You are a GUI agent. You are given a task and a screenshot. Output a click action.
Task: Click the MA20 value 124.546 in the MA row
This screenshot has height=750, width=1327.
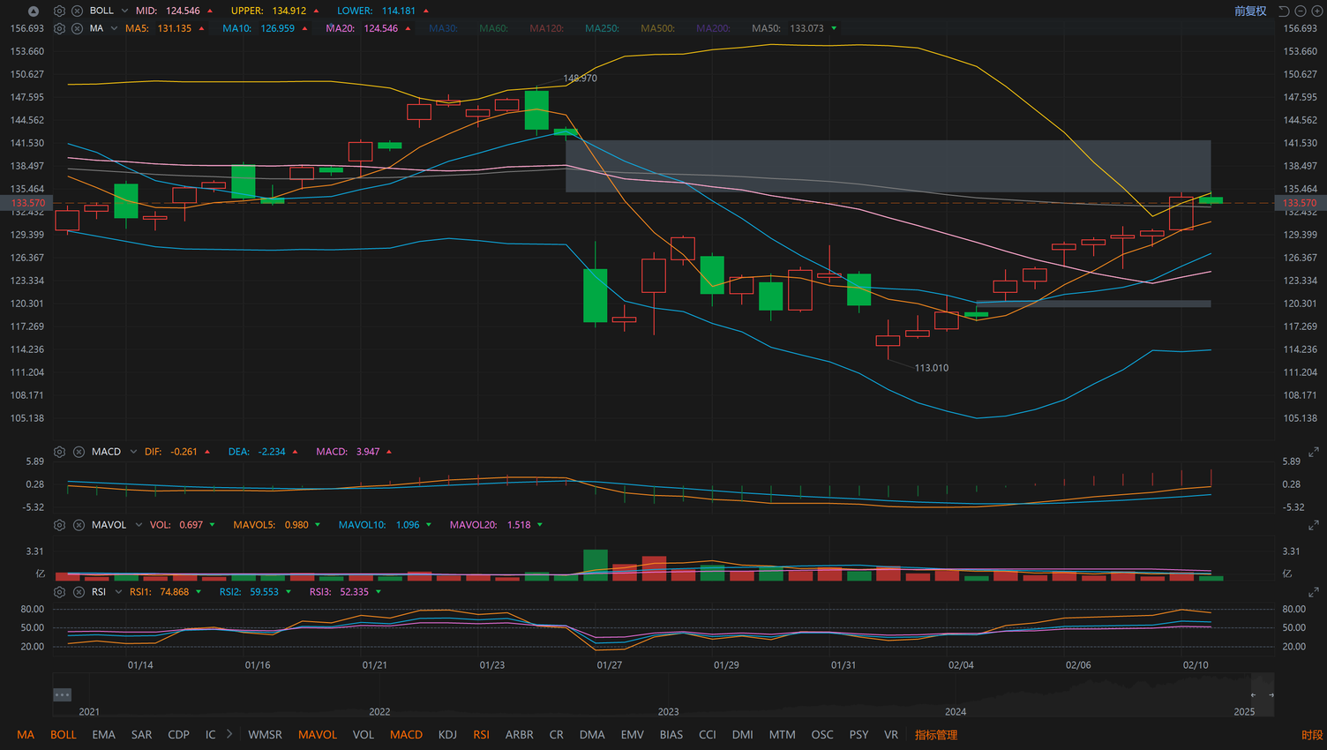(x=380, y=28)
